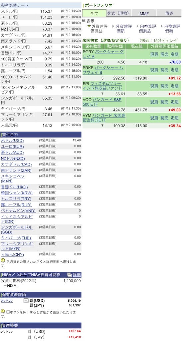Switch to the 株式(現物) tab
The height and width of the screenshot is (341, 183).
(x=119, y=13)
